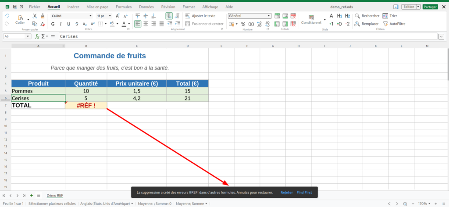The image size is (449, 207).
Task: Switch to the Formules tab
Action: pyautogui.click(x=124, y=7)
